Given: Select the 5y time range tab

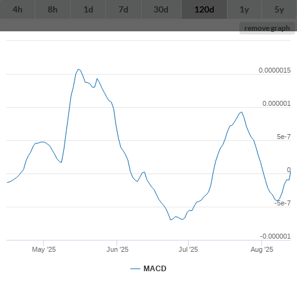Looking at the screenshot, I should (x=279, y=9).
